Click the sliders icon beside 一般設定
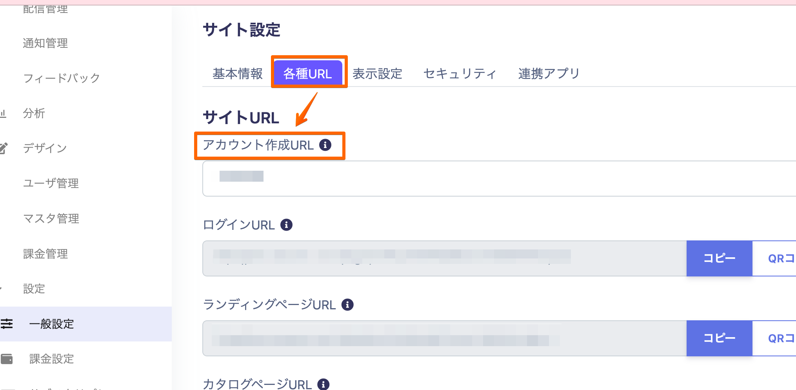Viewport: 796px width, 390px height. (x=7, y=324)
